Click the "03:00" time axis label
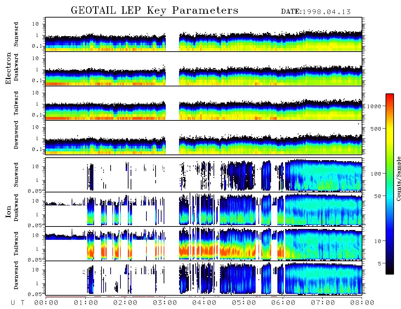The height and width of the screenshot is (309, 401). [165, 303]
